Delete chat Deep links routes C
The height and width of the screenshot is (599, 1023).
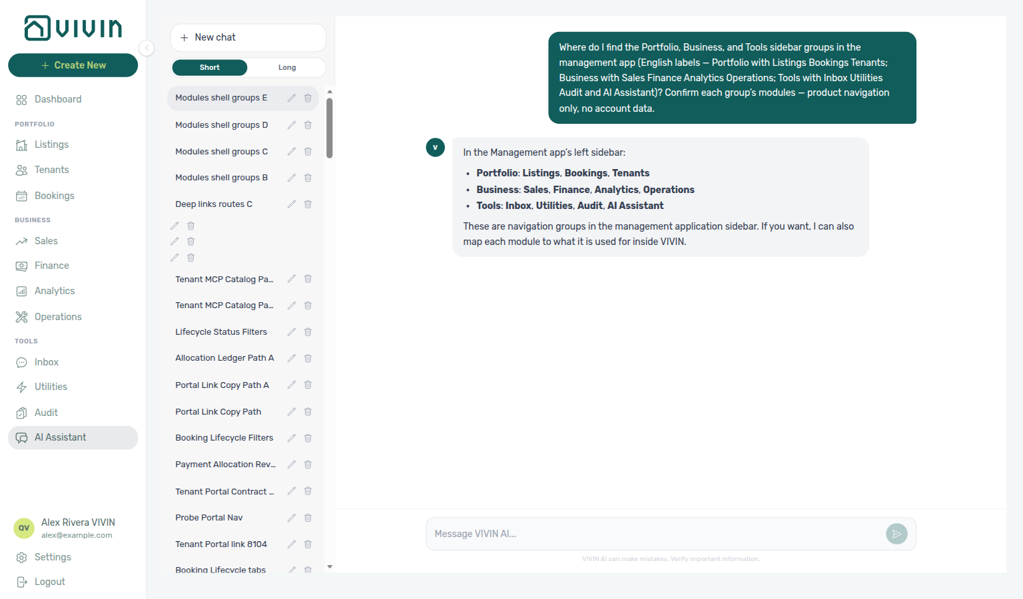click(308, 204)
